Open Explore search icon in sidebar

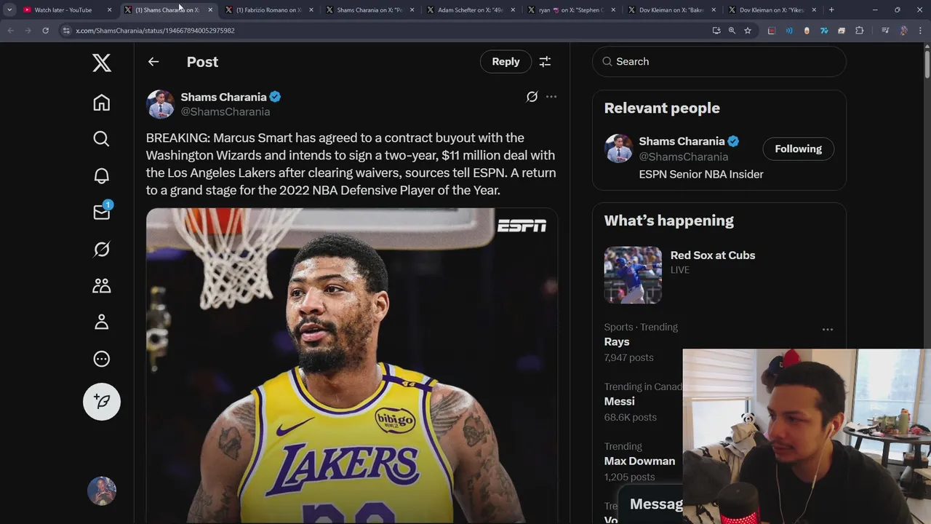tap(102, 139)
